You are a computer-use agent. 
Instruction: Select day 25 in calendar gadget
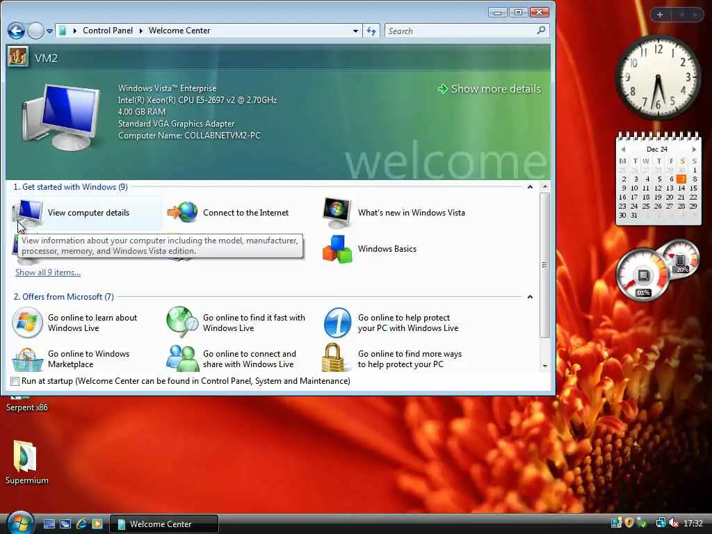click(x=646, y=206)
